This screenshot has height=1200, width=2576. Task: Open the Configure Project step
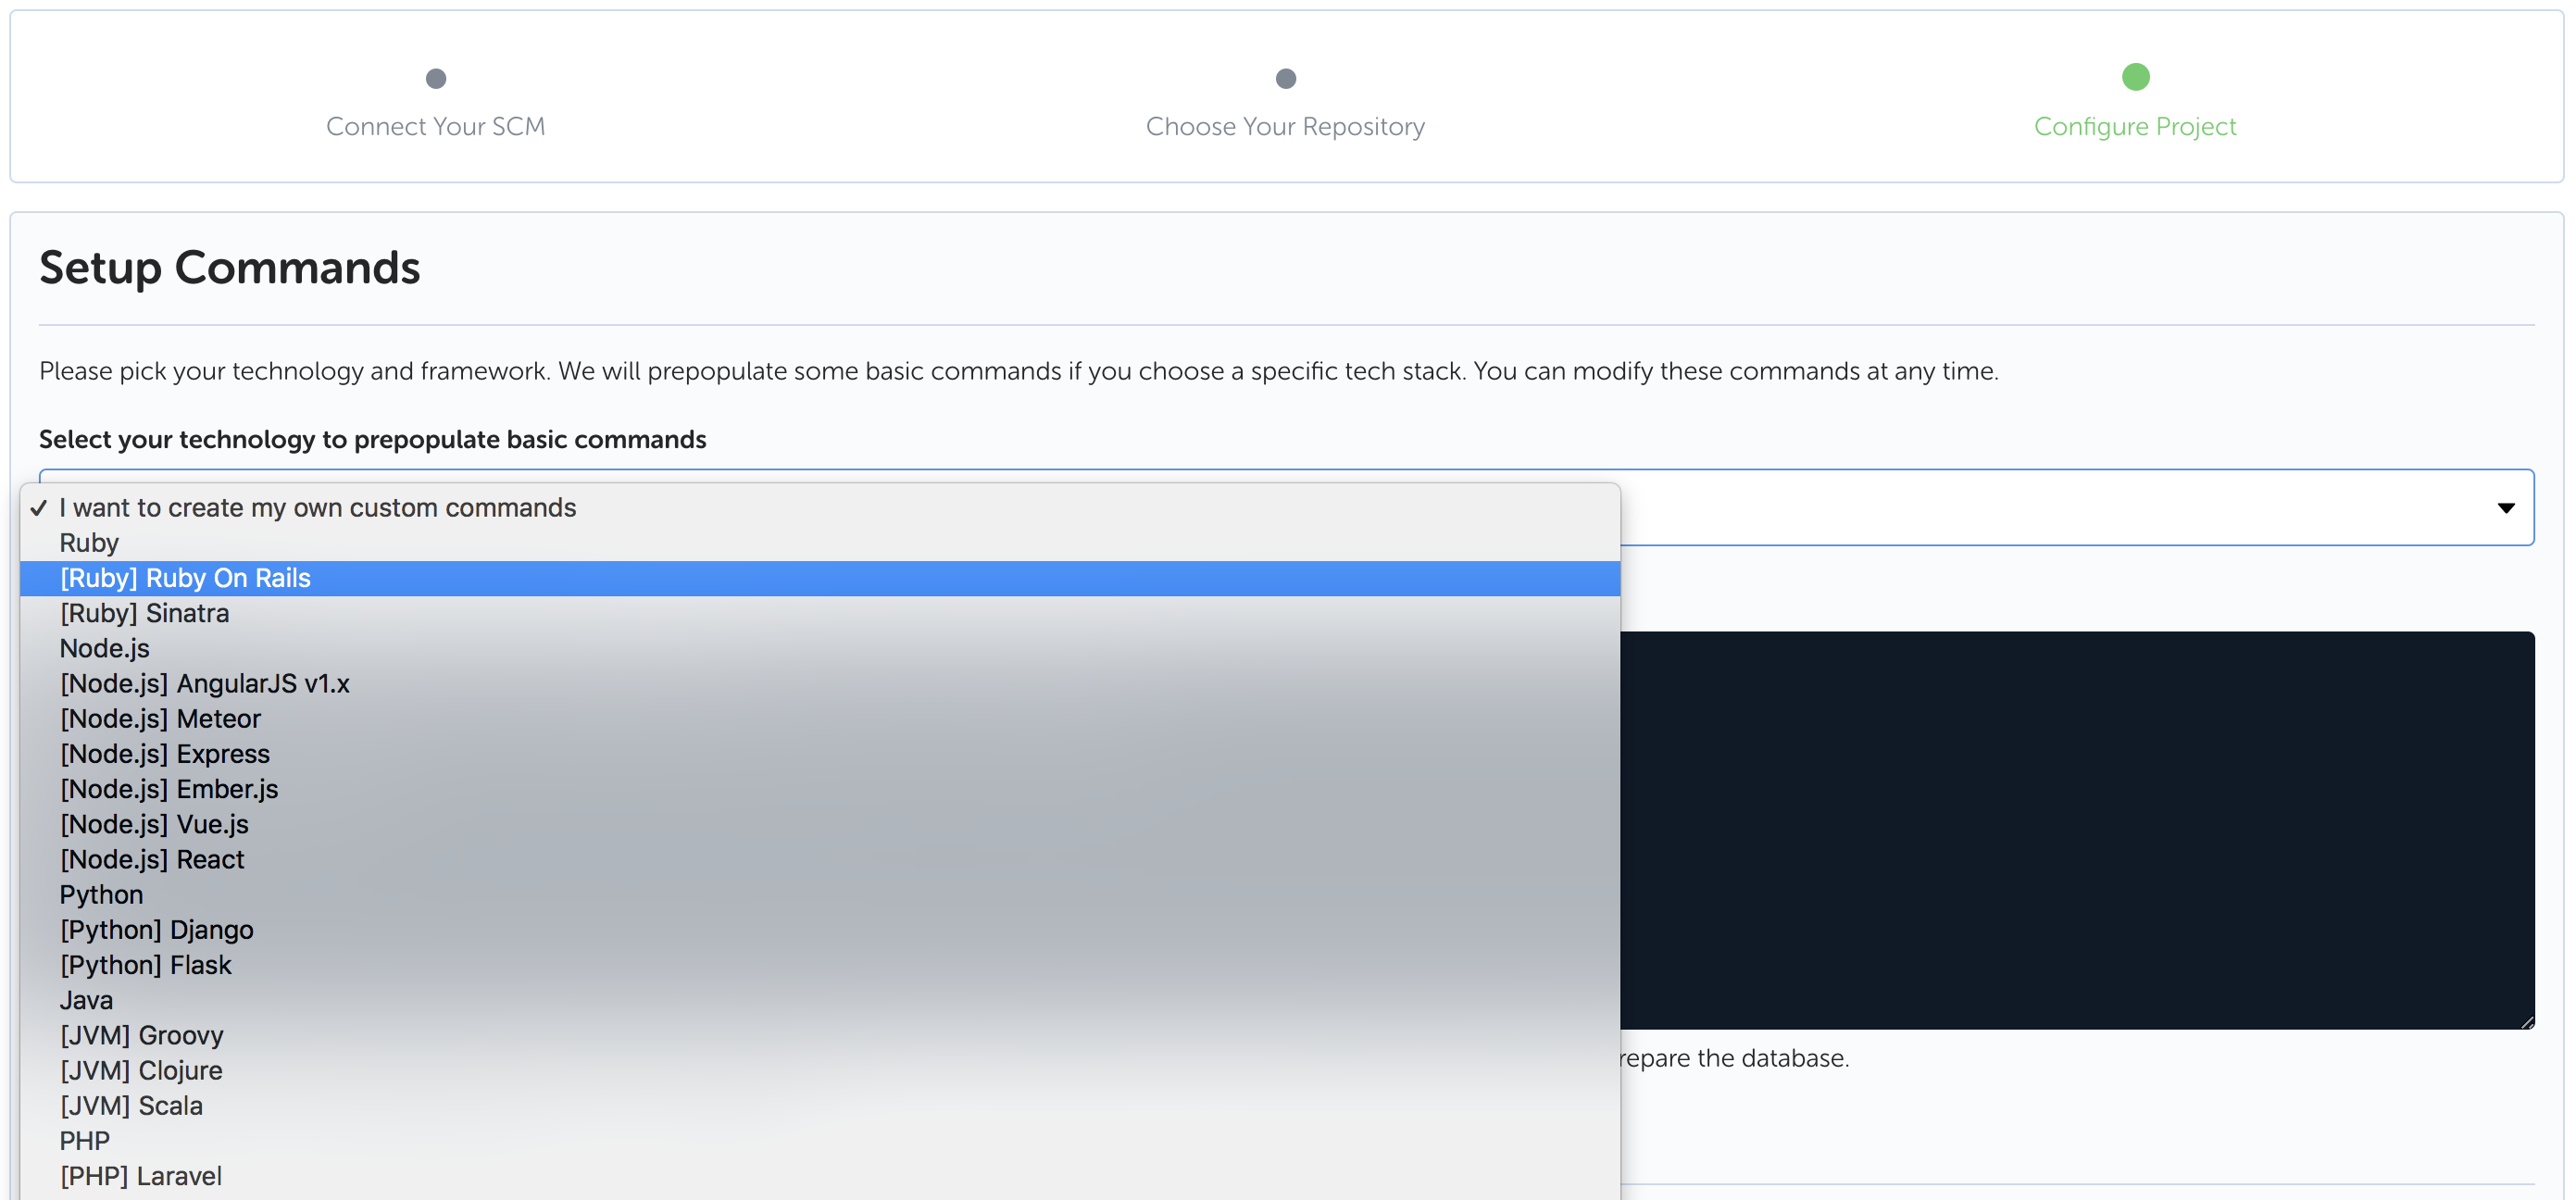(2135, 126)
